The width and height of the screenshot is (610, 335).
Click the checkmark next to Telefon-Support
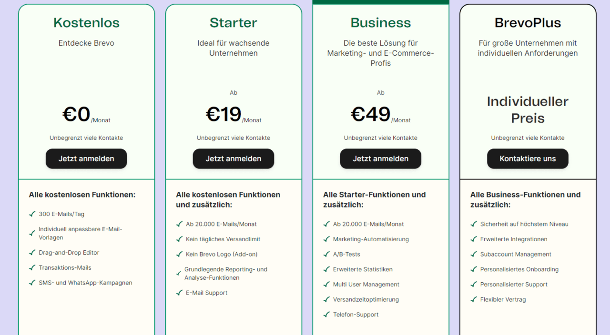pyautogui.click(x=327, y=315)
